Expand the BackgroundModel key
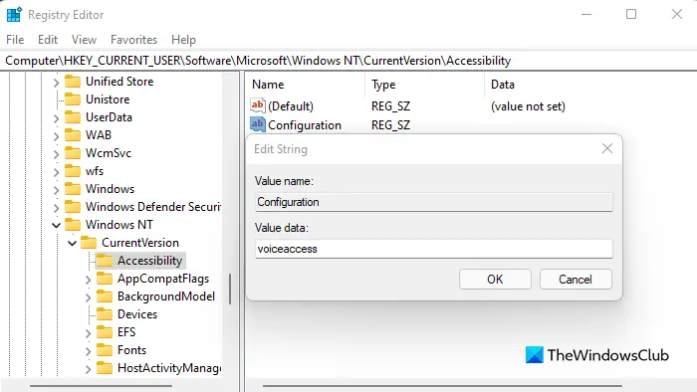The height and width of the screenshot is (392, 697). 88,297
